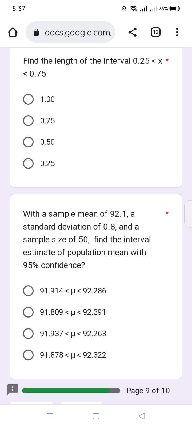
Task: Select the 0.50 answer option
Action: point(28,142)
